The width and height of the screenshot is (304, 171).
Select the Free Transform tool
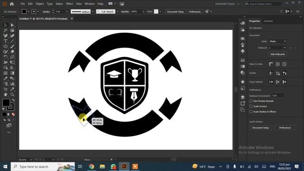tap(12, 62)
